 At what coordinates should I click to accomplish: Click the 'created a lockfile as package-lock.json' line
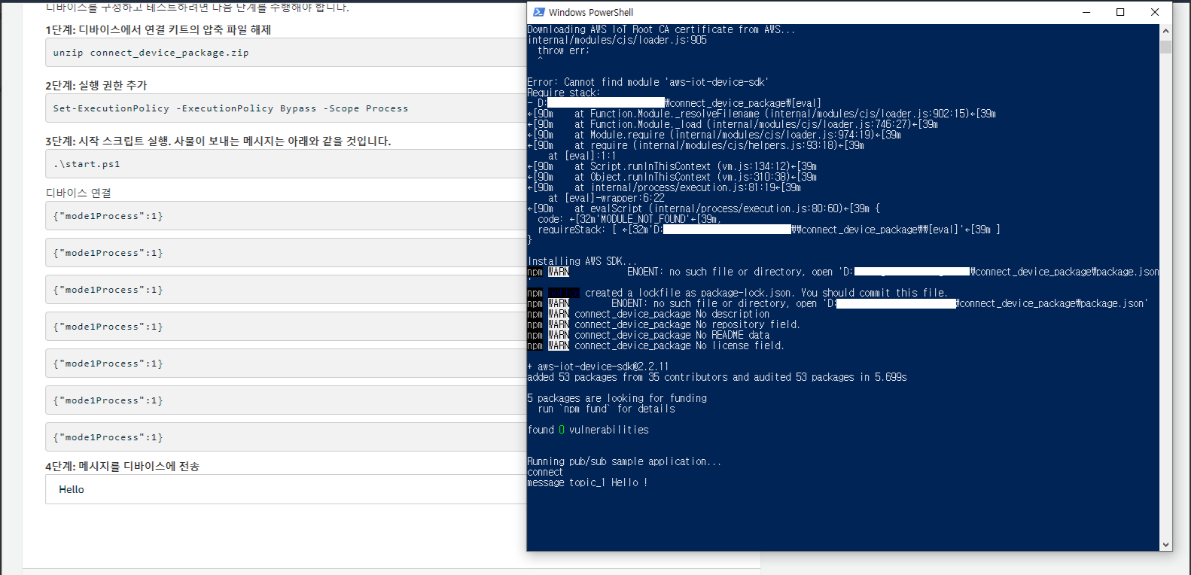[738, 293]
